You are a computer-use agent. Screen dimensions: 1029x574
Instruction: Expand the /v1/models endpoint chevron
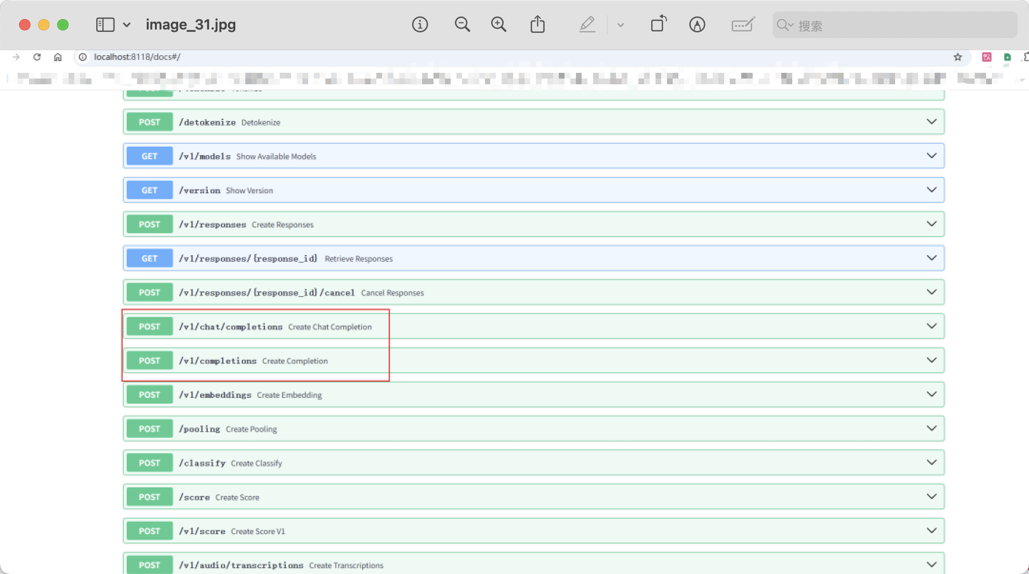(x=931, y=156)
